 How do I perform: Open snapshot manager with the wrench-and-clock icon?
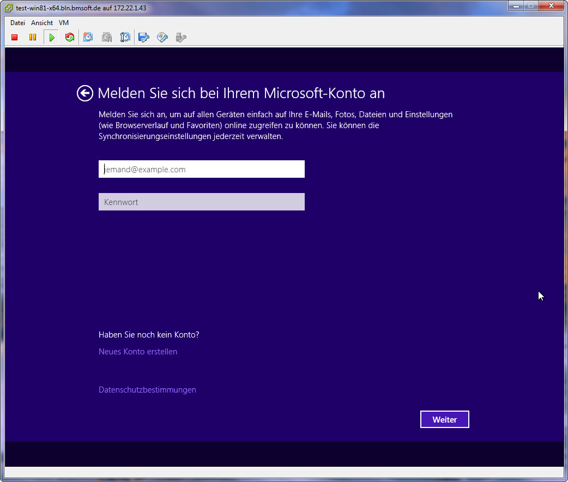(125, 37)
